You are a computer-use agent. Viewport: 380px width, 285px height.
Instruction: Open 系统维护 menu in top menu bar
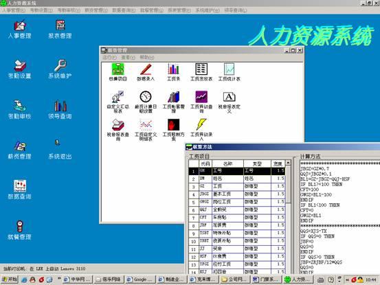pos(208,10)
